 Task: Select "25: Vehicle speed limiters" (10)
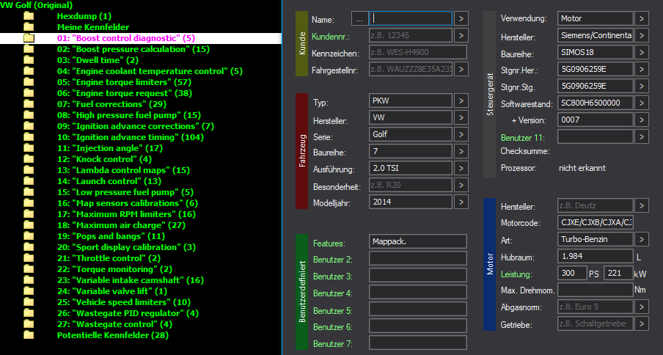coord(124,301)
